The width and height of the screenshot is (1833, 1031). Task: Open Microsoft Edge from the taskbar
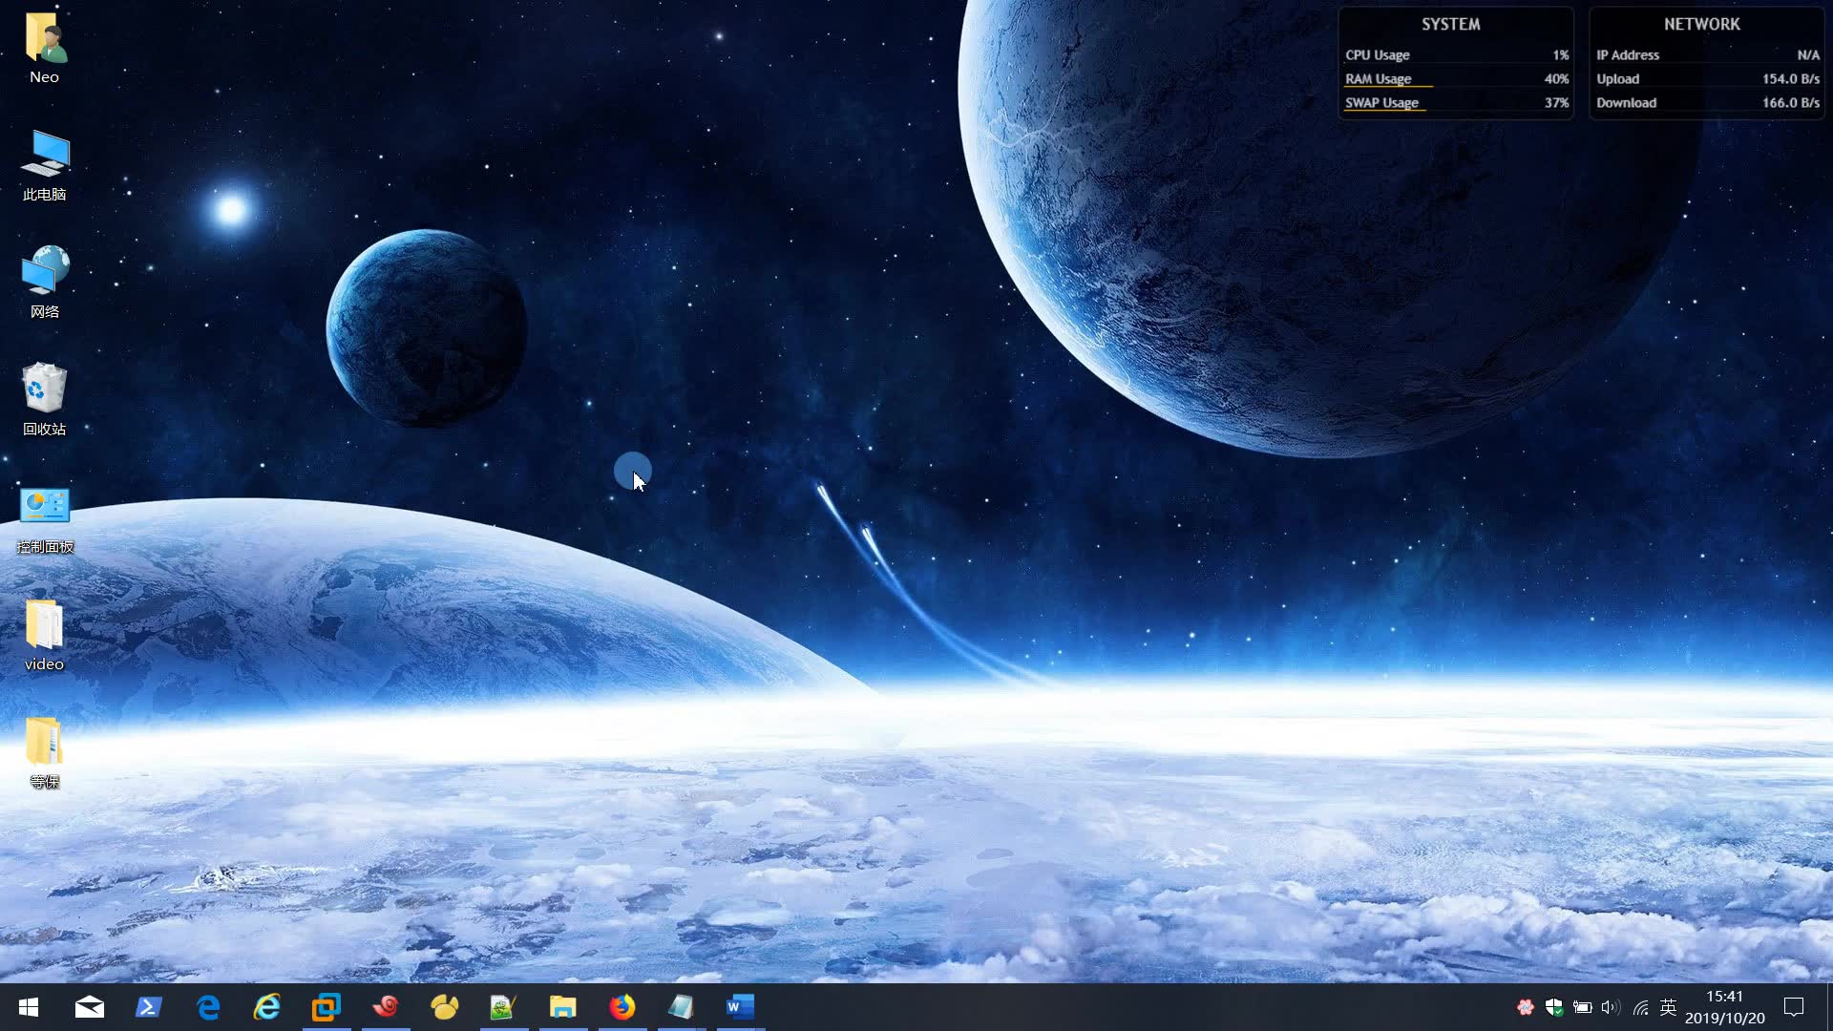point(208,1007)
